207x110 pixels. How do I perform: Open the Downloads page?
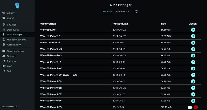click(x=13, y=29)
